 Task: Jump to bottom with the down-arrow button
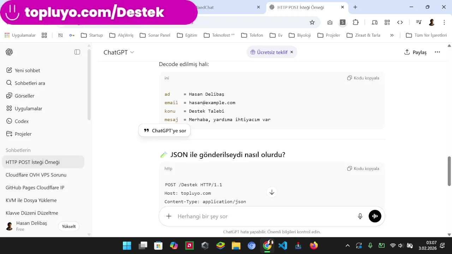[x=272, y=192]
